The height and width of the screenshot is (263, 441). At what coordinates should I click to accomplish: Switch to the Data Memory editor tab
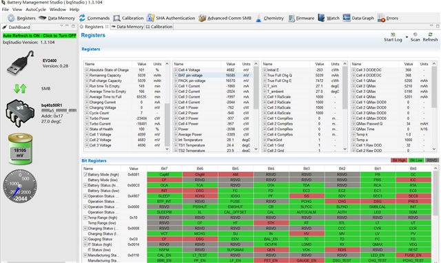coord(127,27)
